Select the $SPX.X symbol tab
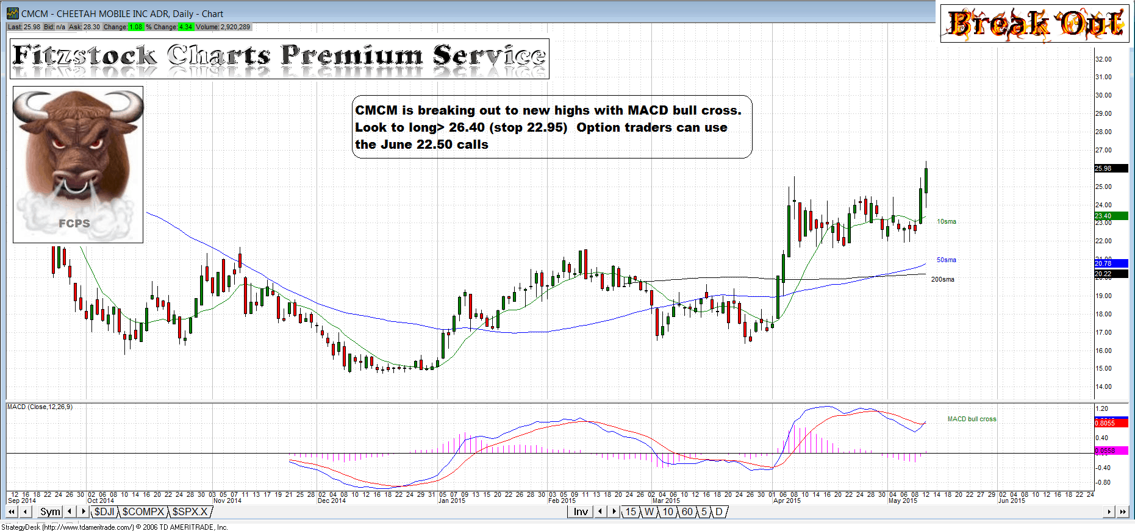 190,512
